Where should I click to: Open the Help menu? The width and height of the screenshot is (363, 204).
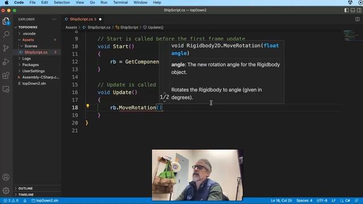pos(157,2)
